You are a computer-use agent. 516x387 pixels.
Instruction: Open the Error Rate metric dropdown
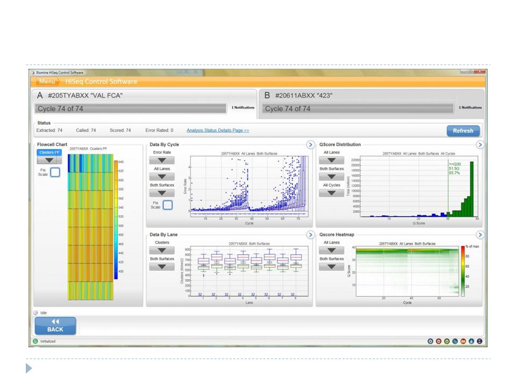point(162,160)
